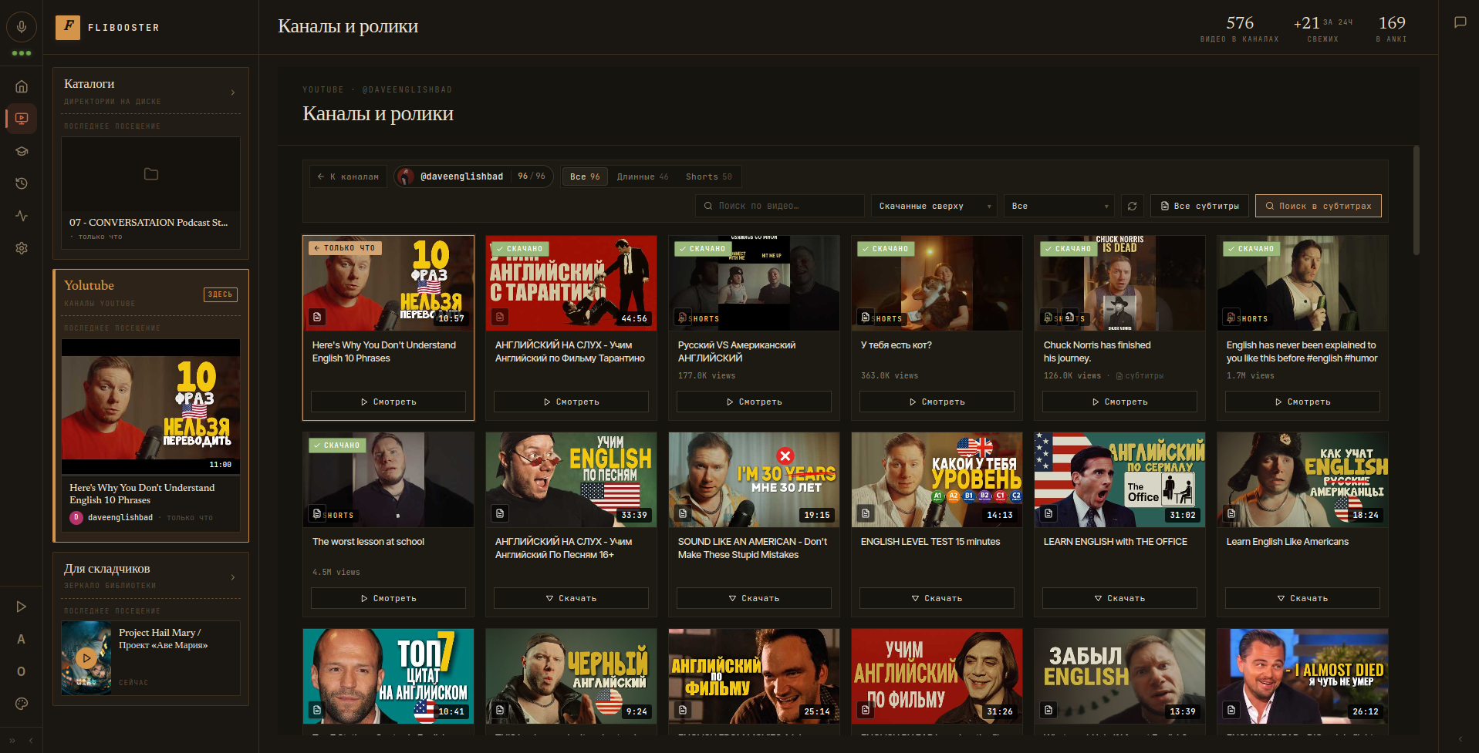This screenshot has width=1479, height=753.
Task: Click subtitle icon on I'm 30 years thumbnail
Action: pos(683,513)
